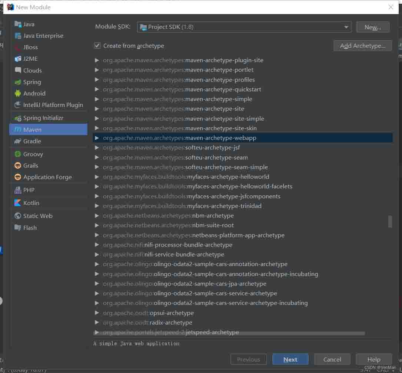Click the Static Web globe icon
The width and height of the screenshot is (402, 373).
18,216
